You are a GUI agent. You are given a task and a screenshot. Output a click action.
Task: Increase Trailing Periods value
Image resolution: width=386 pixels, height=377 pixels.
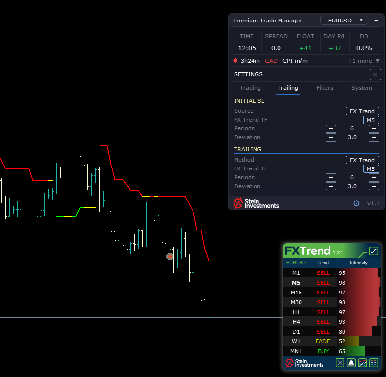click(x=374, y=177)
